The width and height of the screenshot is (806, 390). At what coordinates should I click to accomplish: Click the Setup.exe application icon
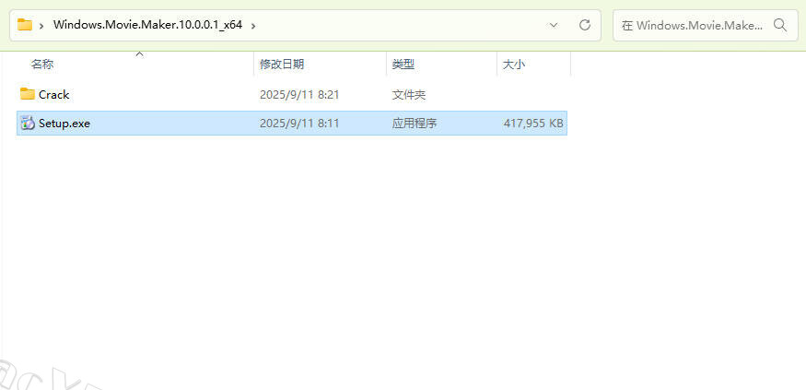28,124
